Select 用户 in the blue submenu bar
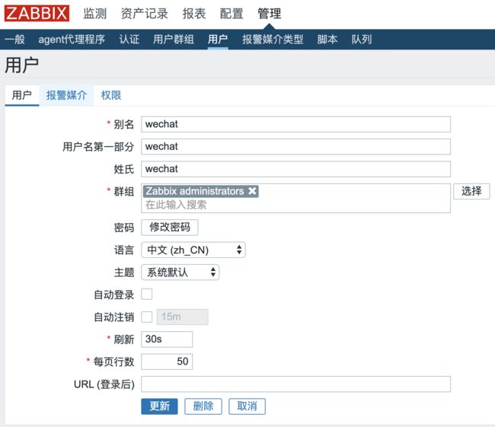The image size is (495, 427). [218, 40]
